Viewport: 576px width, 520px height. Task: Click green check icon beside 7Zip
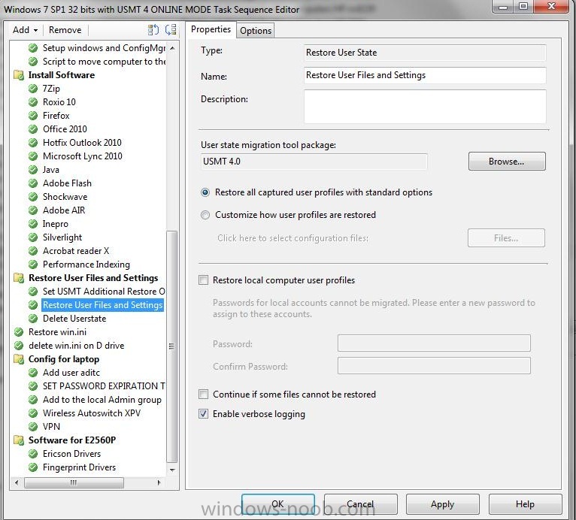(x=33, y=89)
